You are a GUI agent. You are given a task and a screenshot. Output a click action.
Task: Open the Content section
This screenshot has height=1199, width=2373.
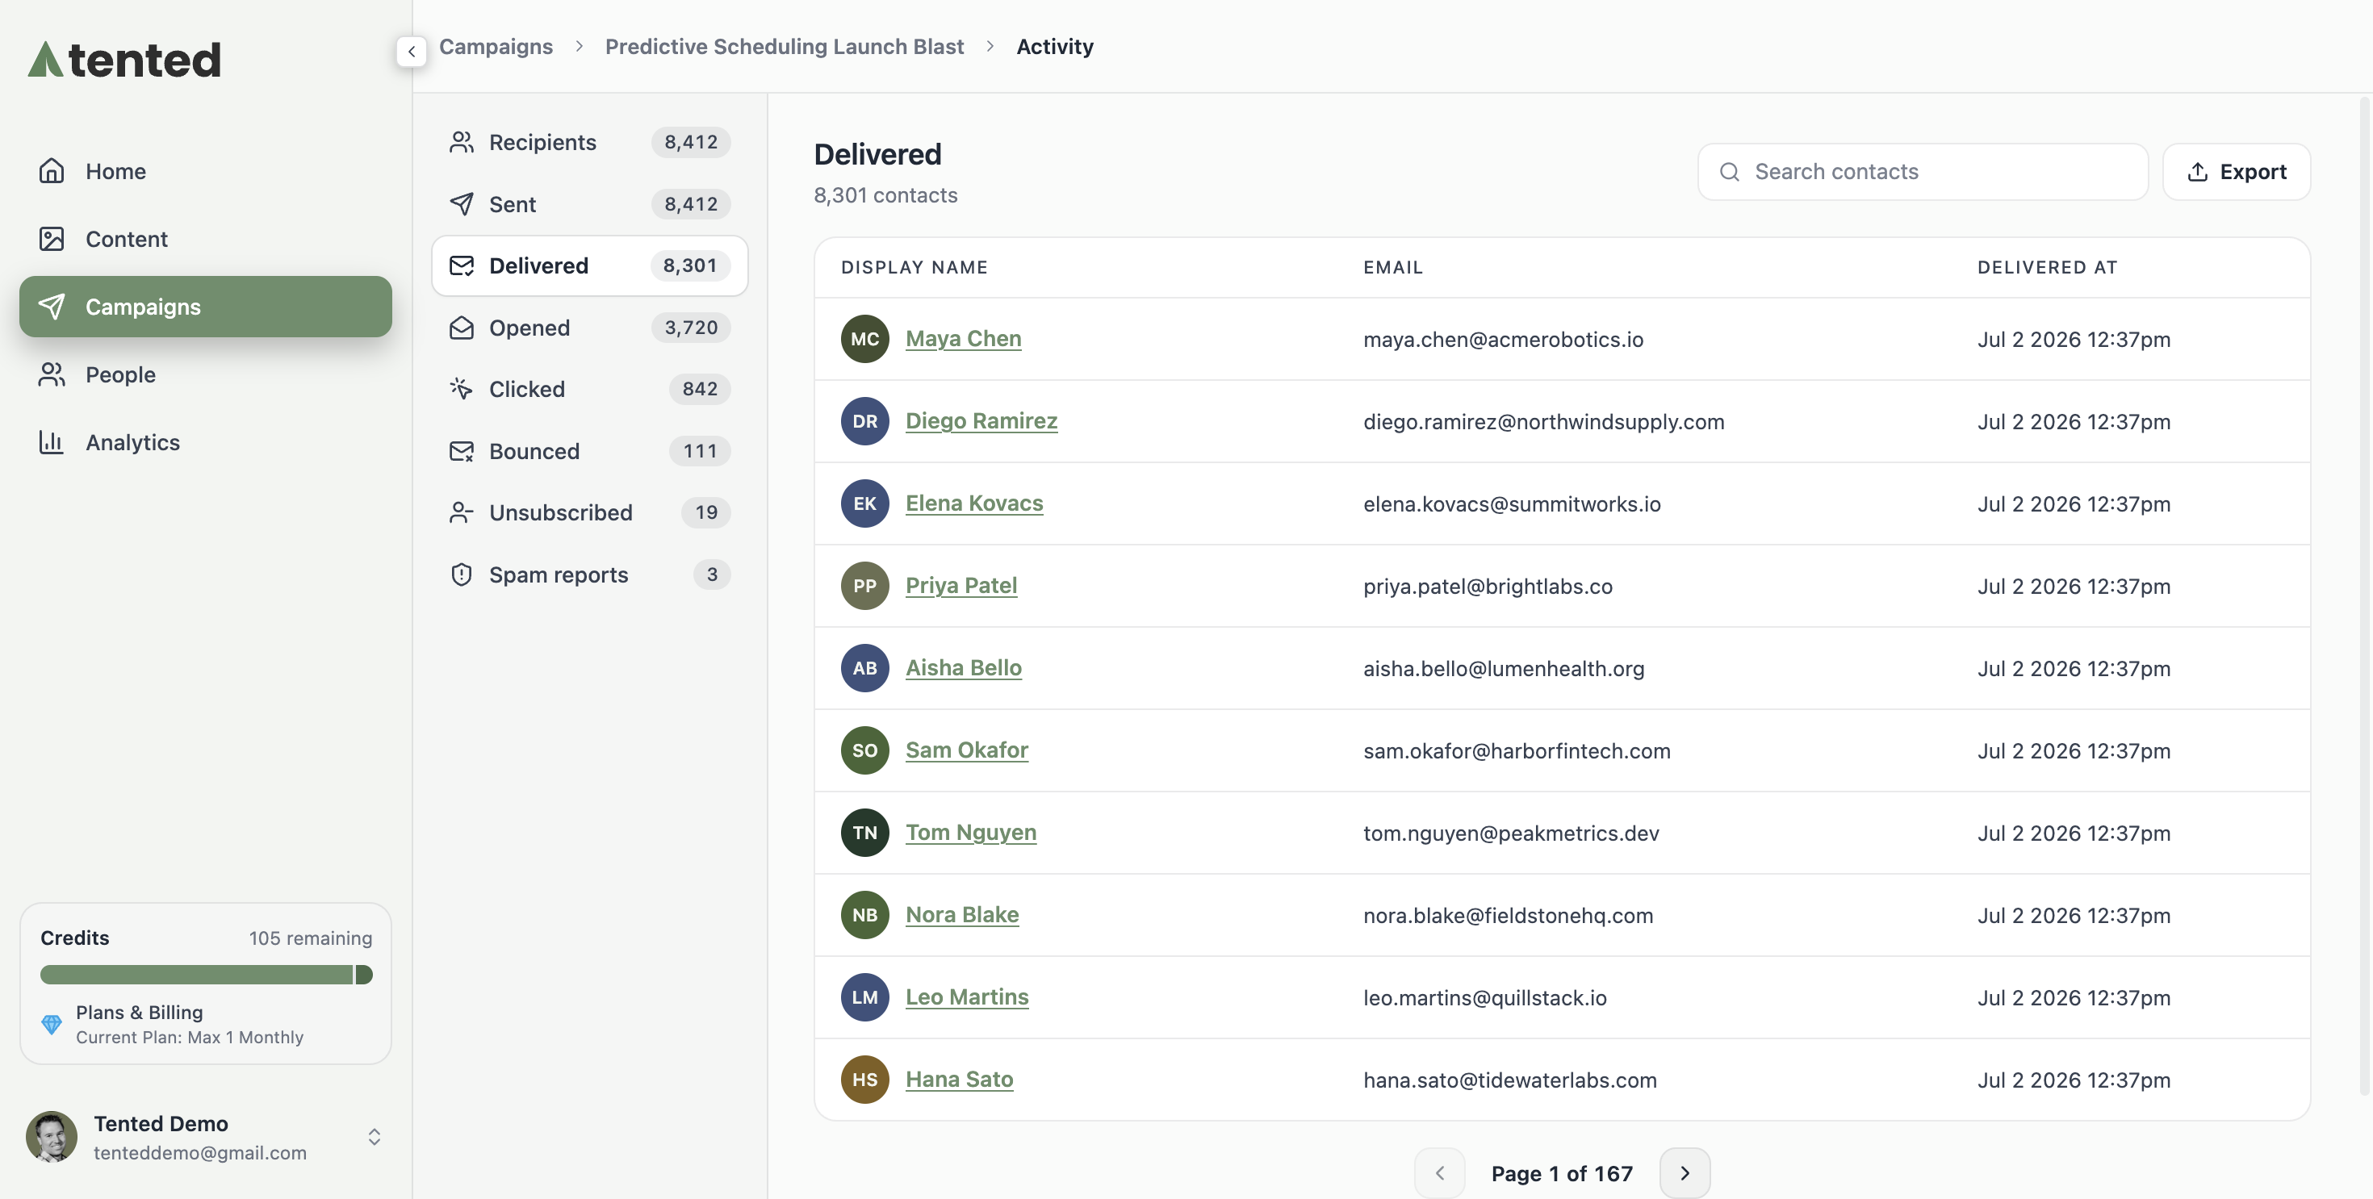point(206,240)
